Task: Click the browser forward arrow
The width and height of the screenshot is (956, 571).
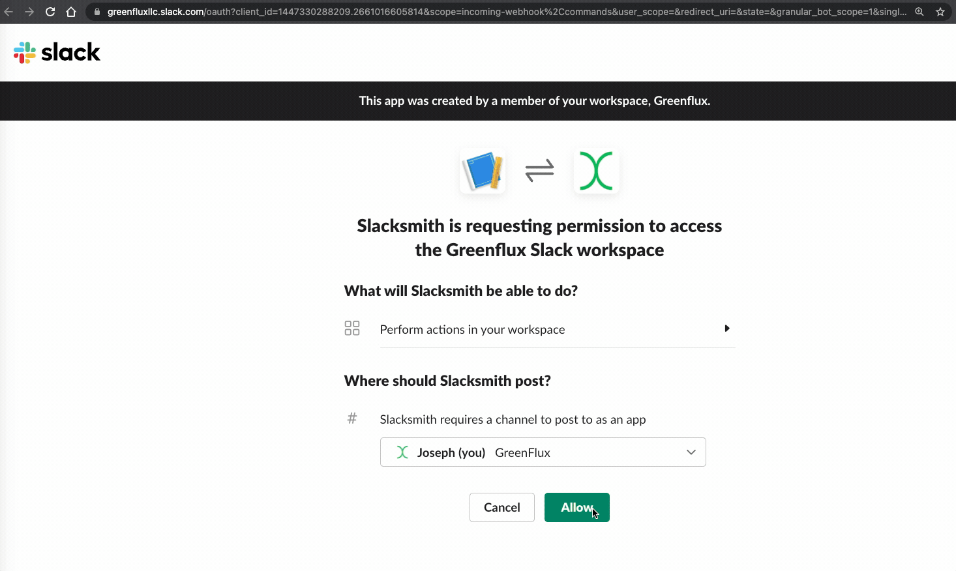Action: click(29, 12)
